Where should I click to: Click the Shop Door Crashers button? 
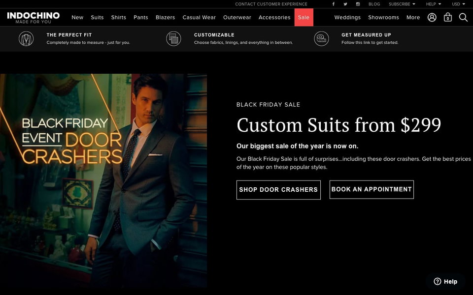pos(278,190)
